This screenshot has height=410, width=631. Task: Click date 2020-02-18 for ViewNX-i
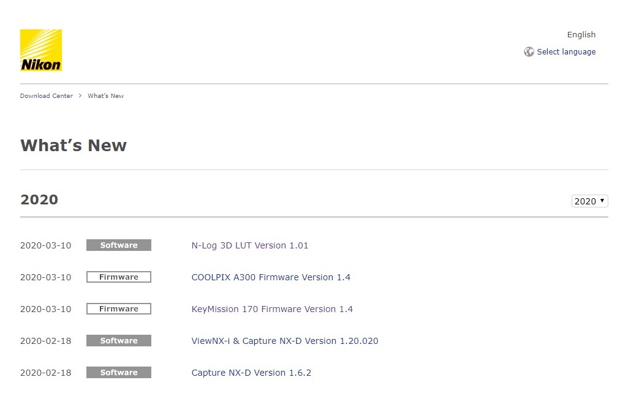click(x=45, y=341)
